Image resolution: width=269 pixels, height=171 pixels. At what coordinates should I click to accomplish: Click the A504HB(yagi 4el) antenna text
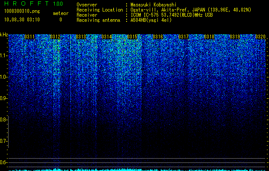click(151, 20)
